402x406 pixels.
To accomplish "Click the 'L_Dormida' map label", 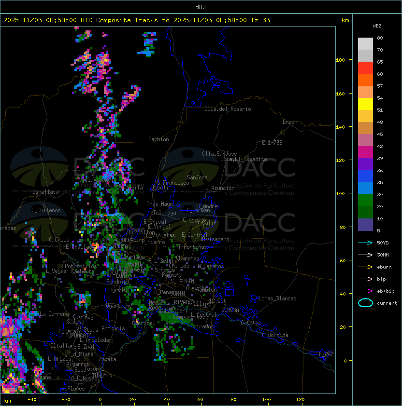I will coord(275,335).
